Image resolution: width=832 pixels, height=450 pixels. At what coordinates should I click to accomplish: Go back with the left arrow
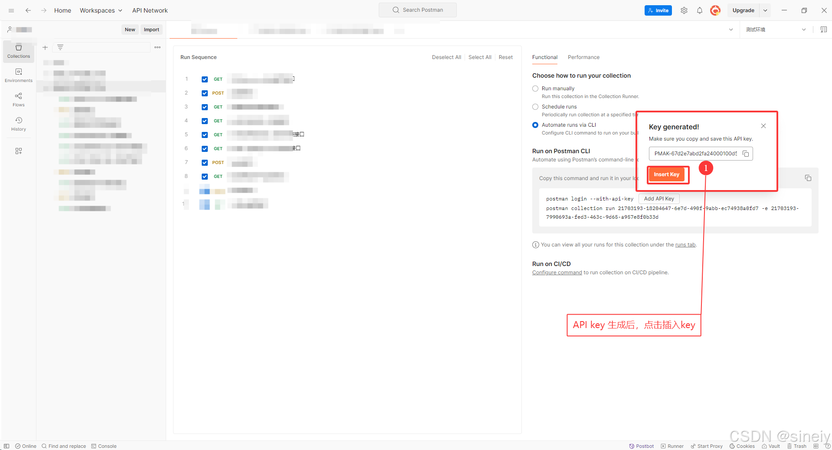(x=28, y=10)
